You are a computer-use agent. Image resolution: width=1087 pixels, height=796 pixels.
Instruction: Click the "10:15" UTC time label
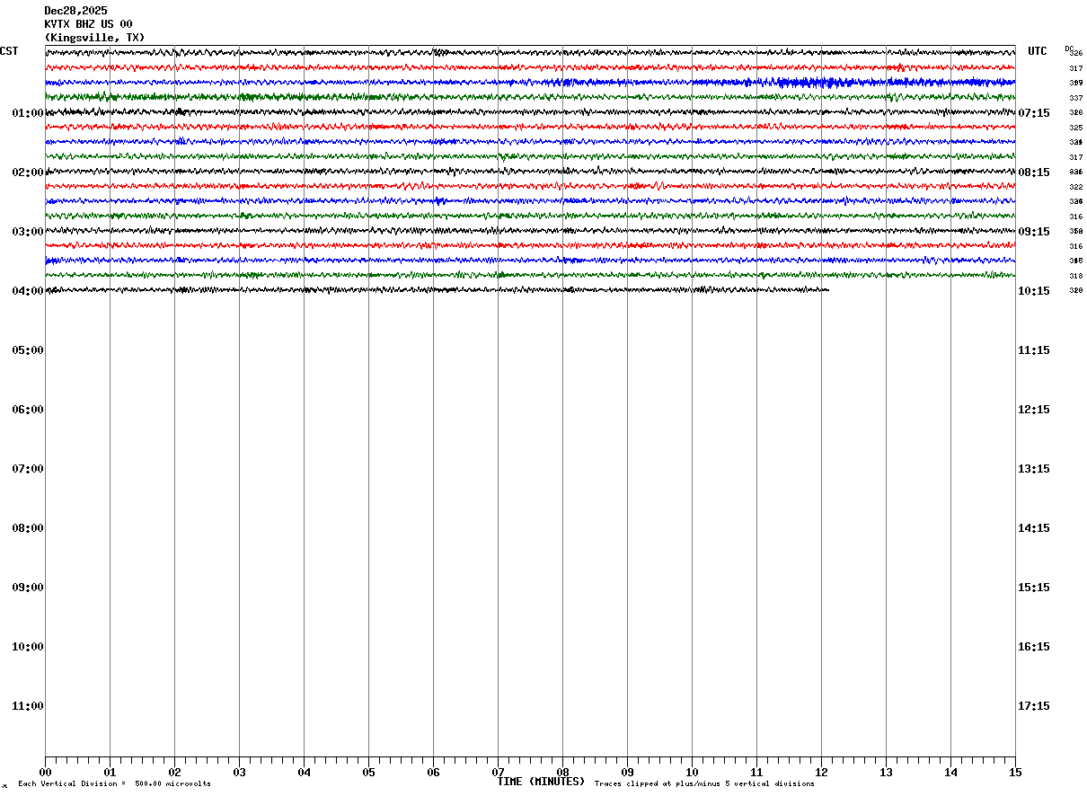pos(1034,291)
